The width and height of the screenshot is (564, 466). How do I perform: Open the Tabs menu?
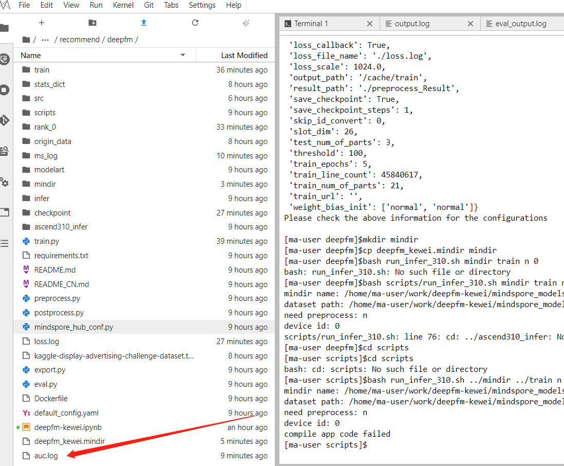click(171, 5)
